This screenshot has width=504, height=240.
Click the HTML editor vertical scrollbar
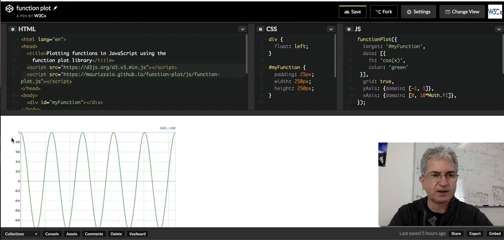pyautogui.click(x=246, y=54)
